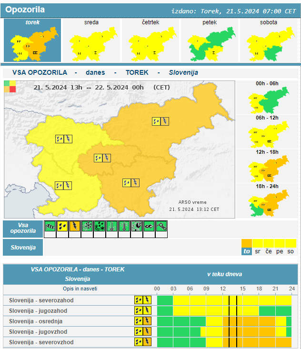
Task: Click lightning icon on northwest map region
Action: pos(68,139)
